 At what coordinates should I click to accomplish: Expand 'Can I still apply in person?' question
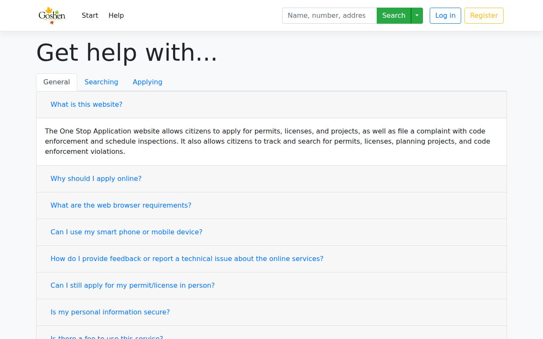pos(132,285)
